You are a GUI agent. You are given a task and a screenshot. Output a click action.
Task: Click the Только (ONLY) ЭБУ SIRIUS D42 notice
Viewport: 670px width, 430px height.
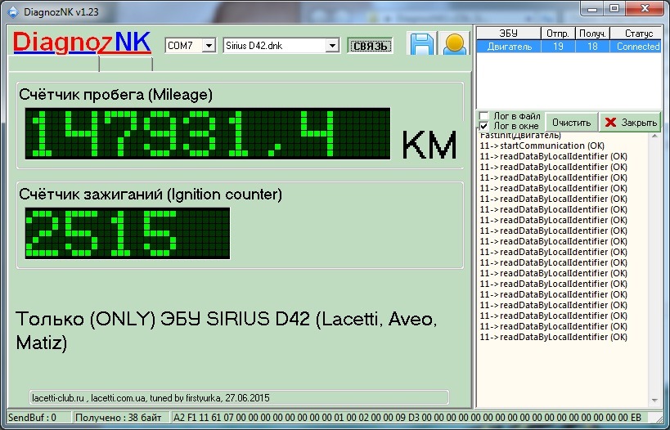click(x=227, y=331)
